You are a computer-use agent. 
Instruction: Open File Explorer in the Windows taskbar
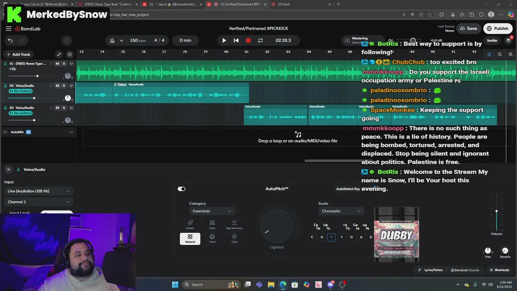(271, 285)
